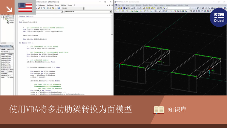Click the Redo arrow in RFEM toolbar
227x128 pixels.
pos(140,8)
